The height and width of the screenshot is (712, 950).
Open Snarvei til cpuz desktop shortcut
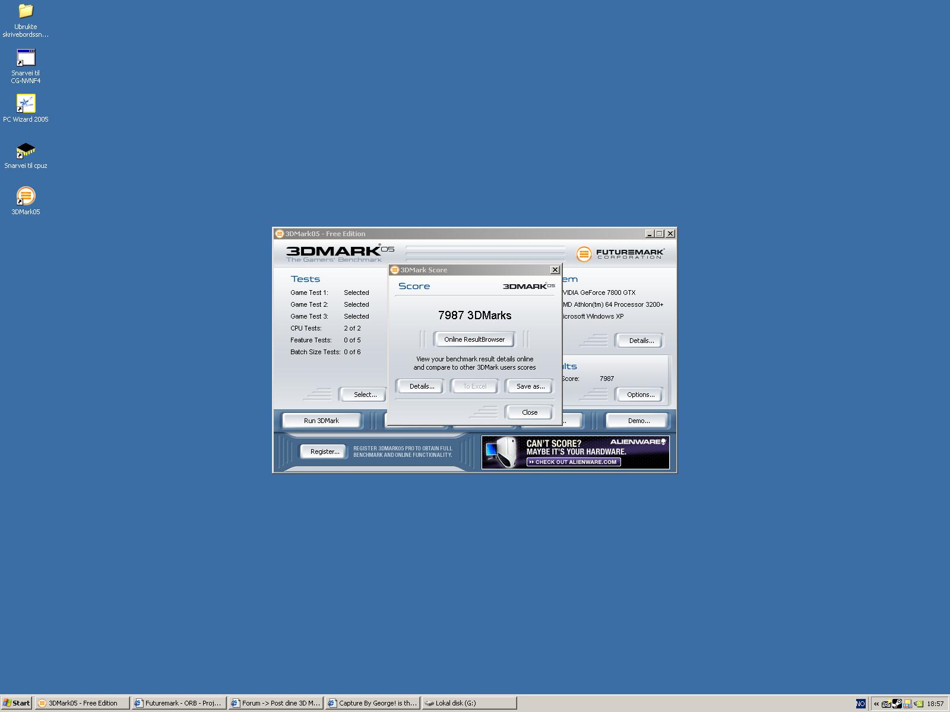point(26,155)
